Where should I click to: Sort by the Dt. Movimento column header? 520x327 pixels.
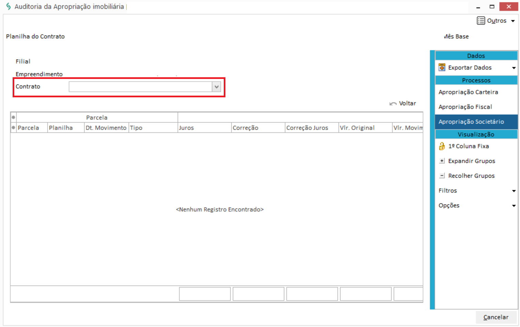[x=106, y=128]
